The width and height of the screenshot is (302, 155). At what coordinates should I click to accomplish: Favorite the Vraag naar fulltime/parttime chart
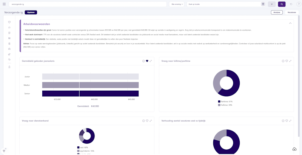click(x=287, y=61)
